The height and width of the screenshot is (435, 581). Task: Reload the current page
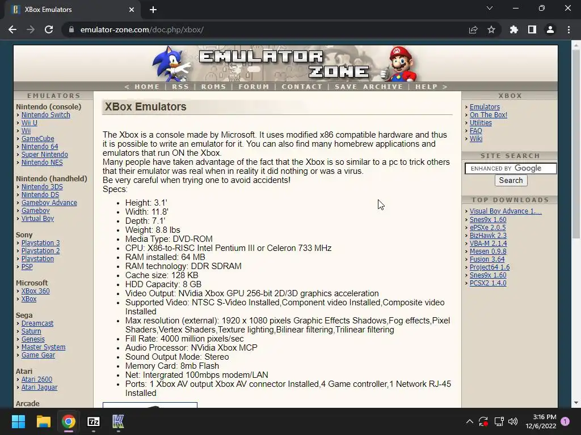pos(49,29)
